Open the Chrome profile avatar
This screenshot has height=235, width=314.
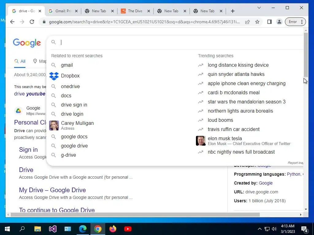279,22
